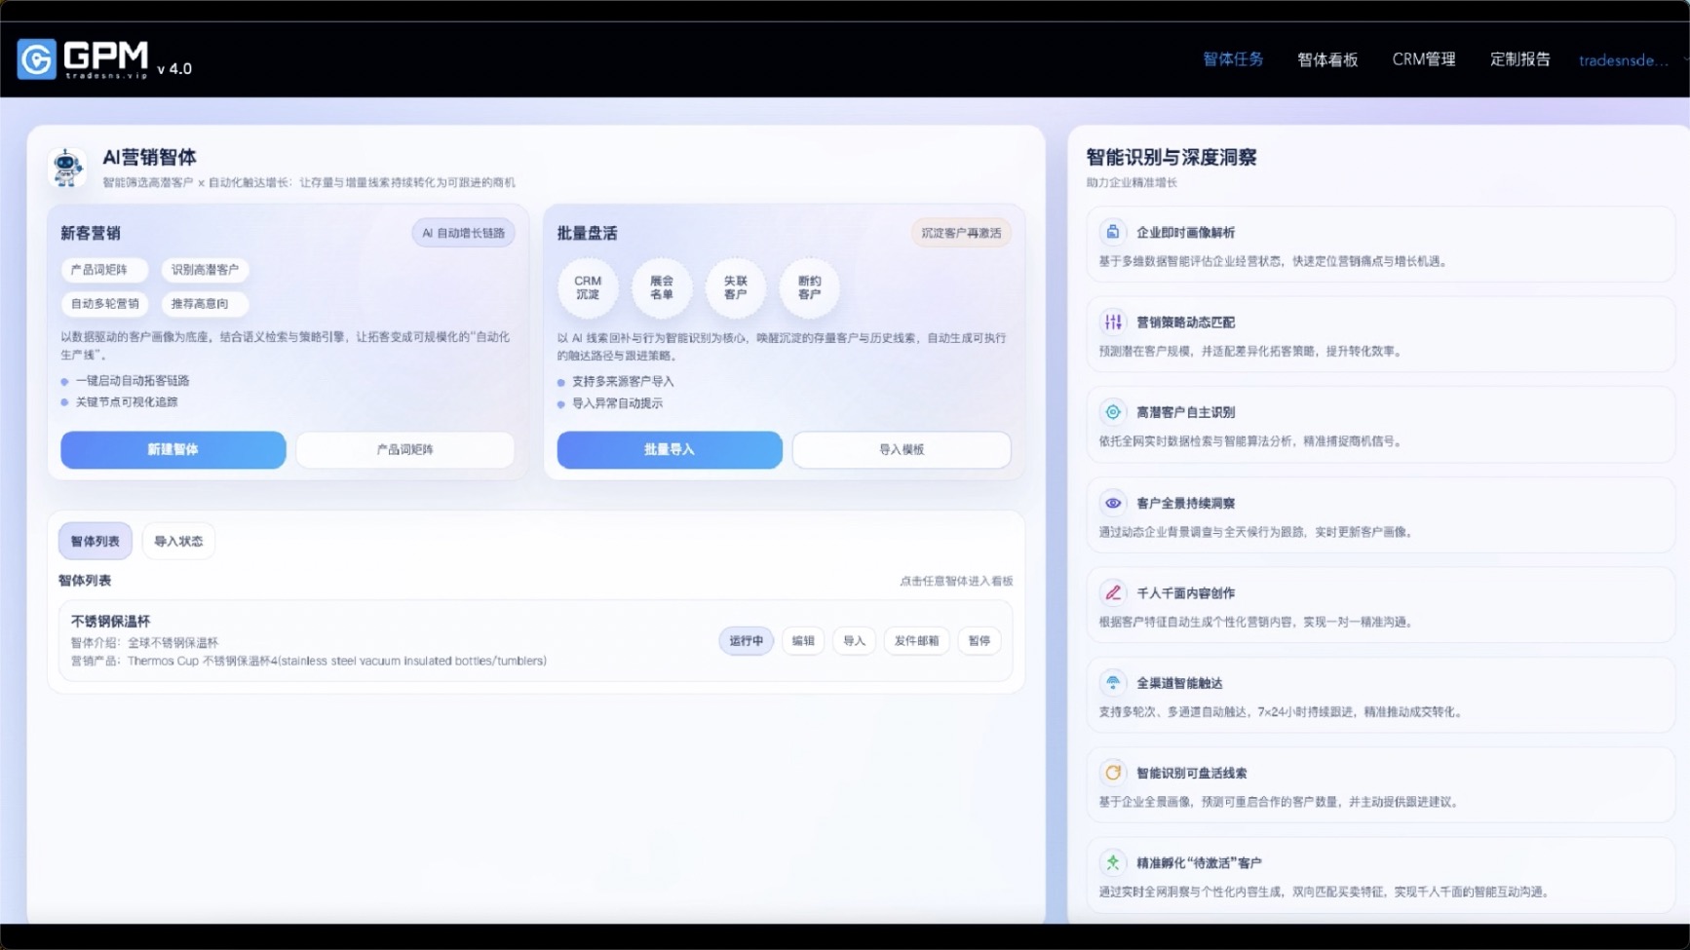
Task: Click the 企业即时画像解析 icon
Action: click(x=1112, y=232)
